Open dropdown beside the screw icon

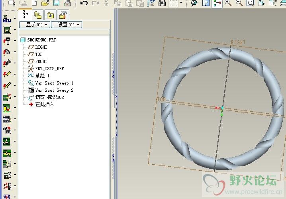(x=15, y=63)
